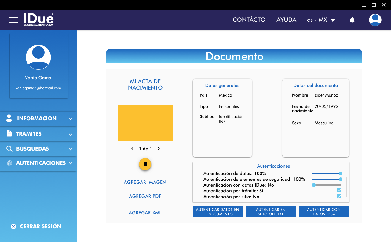
Task: Click Autenticar en Sitio Oficial button
Action: (x=271, y=212)
